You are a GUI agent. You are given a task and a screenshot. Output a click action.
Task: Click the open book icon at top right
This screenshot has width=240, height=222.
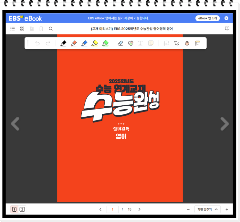pyautogui.click(x=227, y=29)
